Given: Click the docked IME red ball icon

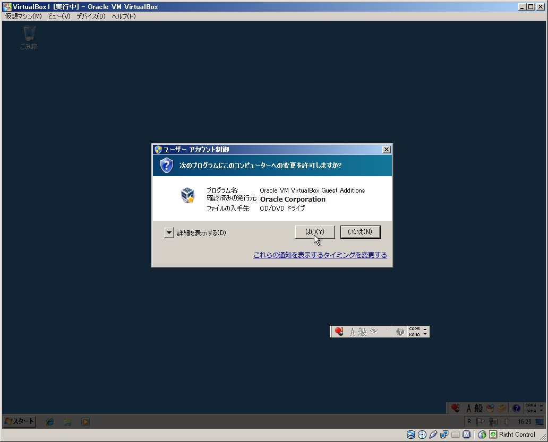Looking at the screenshot, I should (456, 408).
